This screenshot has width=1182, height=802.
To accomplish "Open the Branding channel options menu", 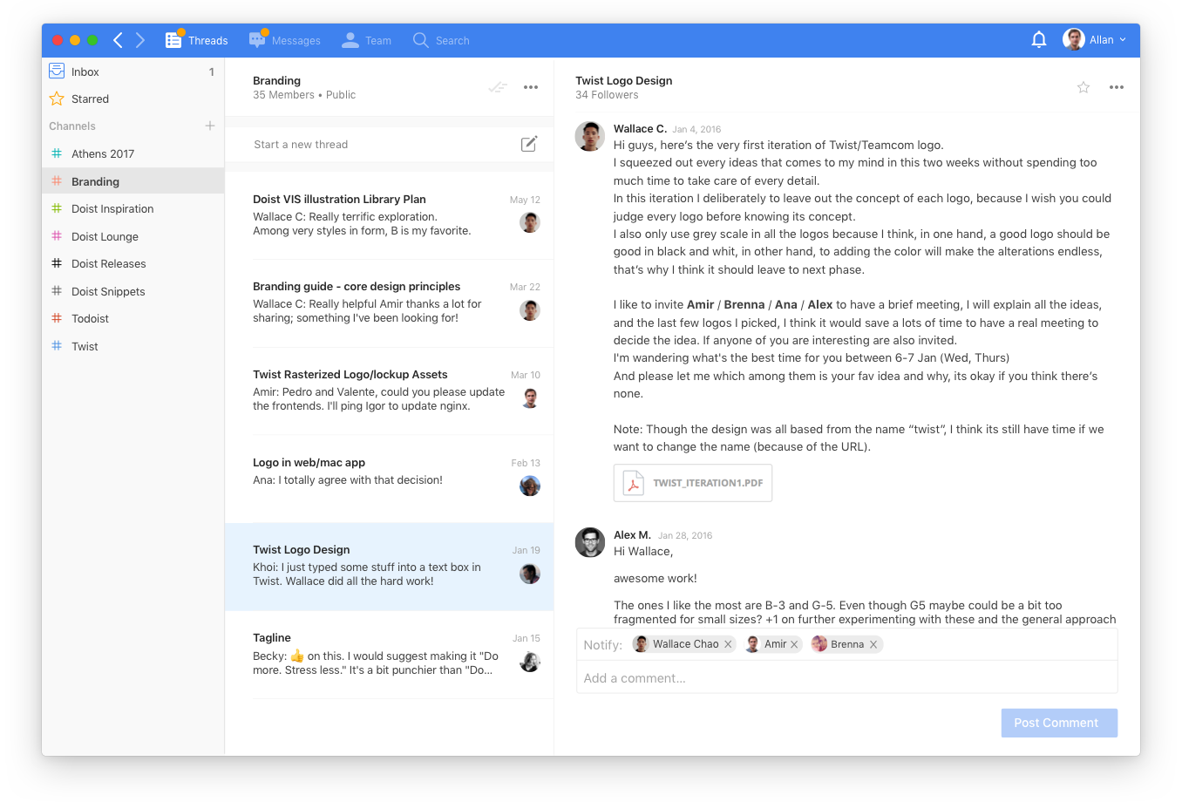I will [531, 87].
